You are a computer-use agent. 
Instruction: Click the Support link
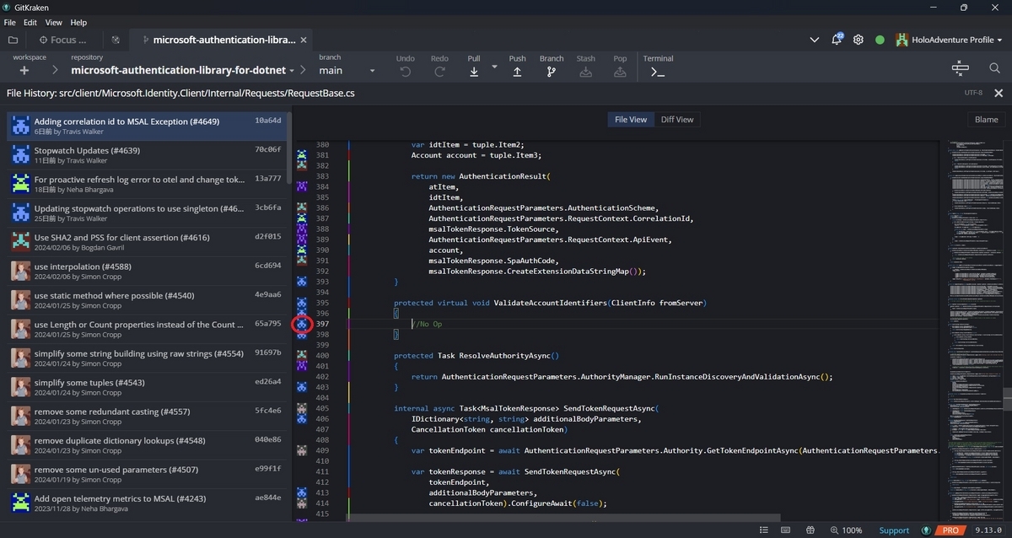[x=894, y=530]
